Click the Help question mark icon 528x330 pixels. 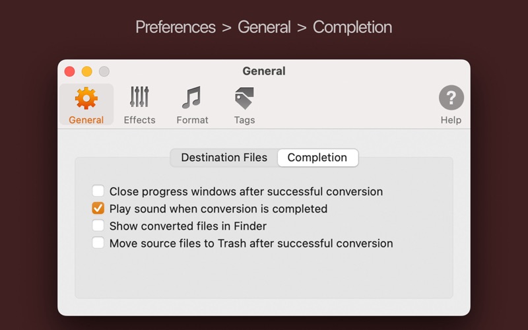click(451, 98)
